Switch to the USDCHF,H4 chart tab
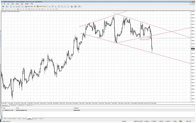Image resolution: width=196 pixels, height=123 pixels. coord(13,105)
